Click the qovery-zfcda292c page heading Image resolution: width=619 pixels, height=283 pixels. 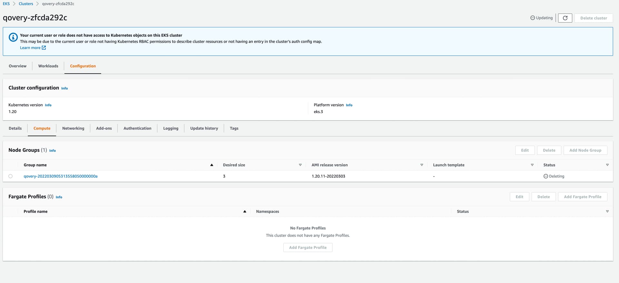point(35,18)
